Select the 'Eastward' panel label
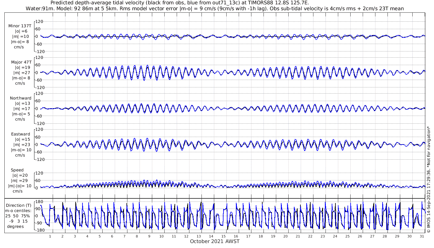This screenshot has height=248, width=434. [x=21, y=135]
